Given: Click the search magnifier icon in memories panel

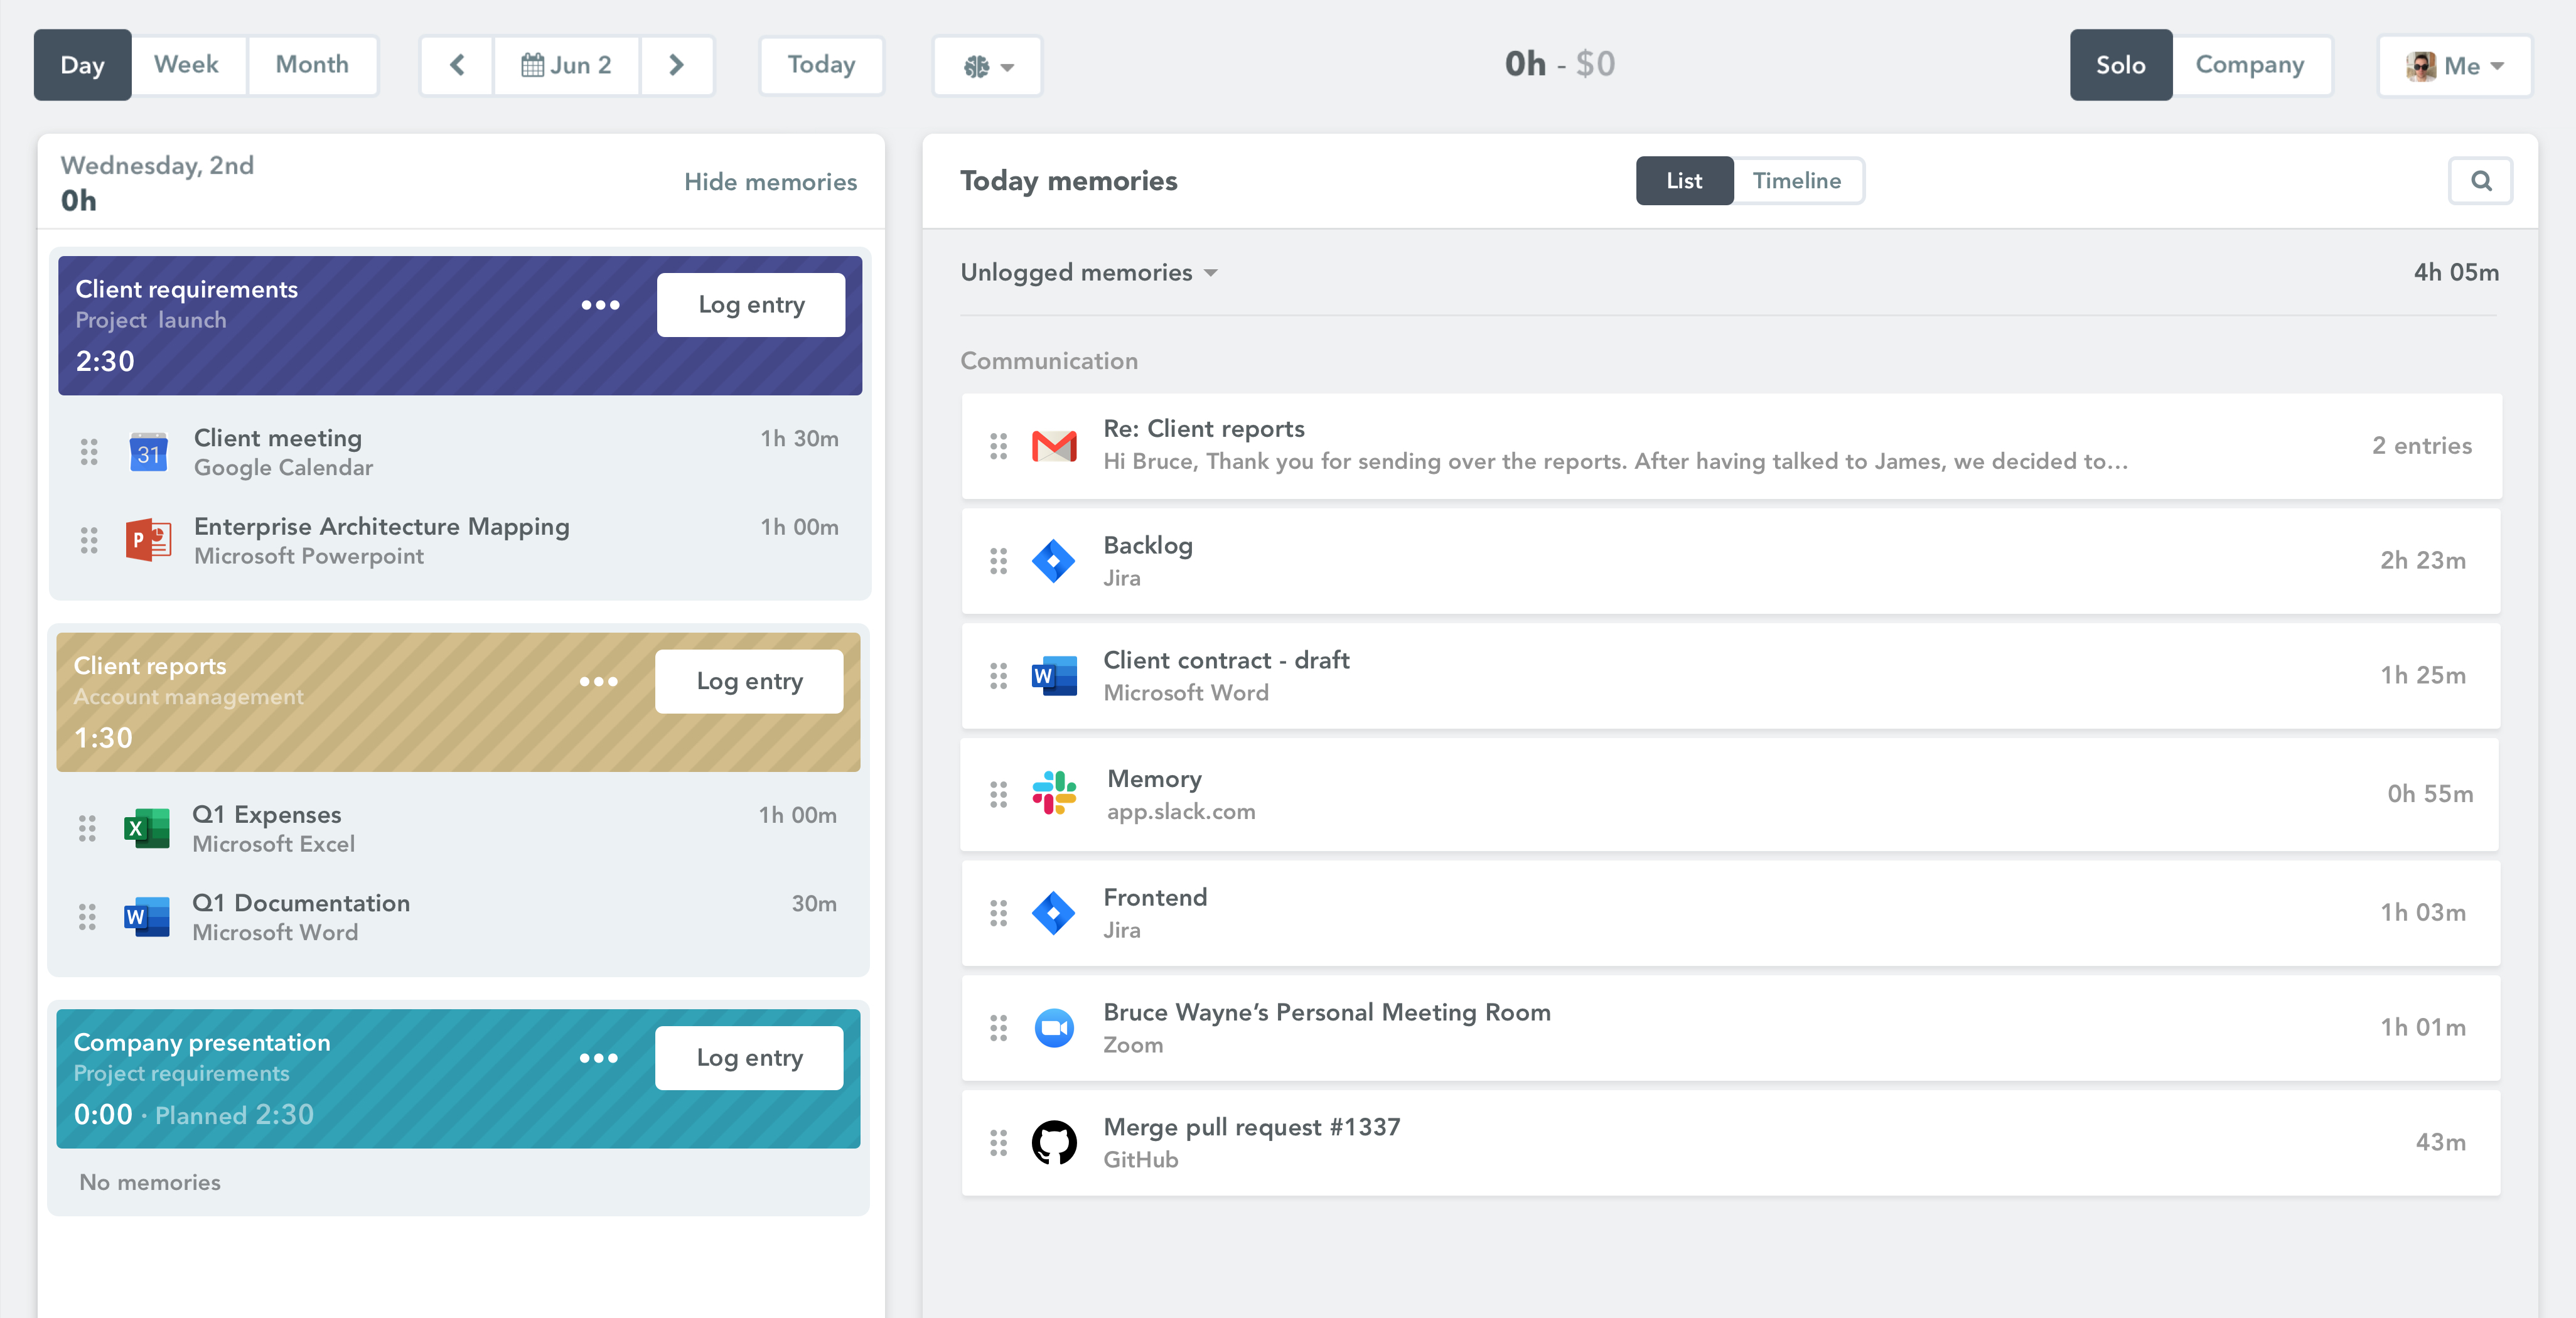Looking at the screenshot, I should (x=2480, y=181).
